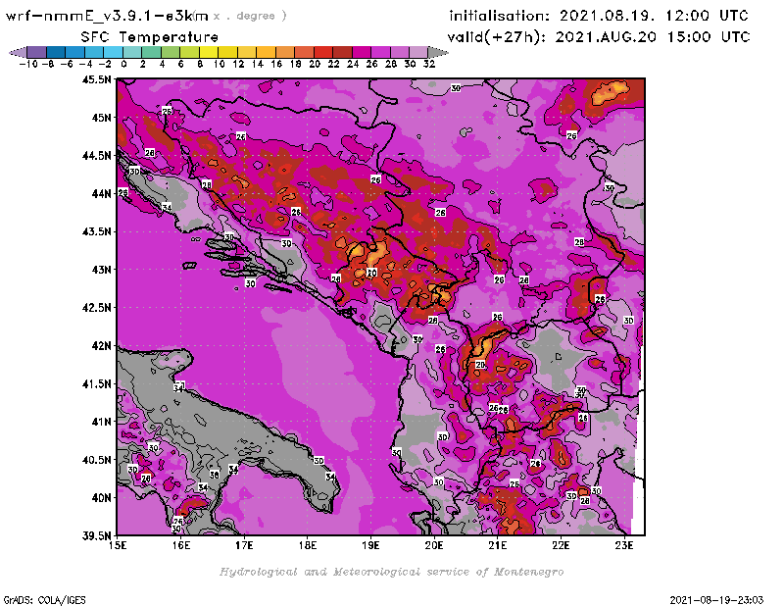Select the 28 to 30 legend swatch
This screenshot has height=606, width=784.
coord(400,52)
